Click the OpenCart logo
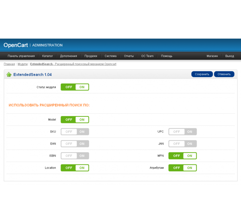This screenshot has width=241, height=224. pos(16,45)
